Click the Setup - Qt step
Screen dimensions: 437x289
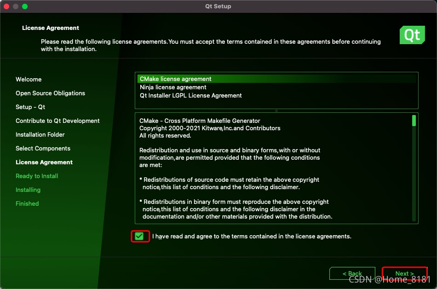pyautogui.click(x=30, y=107)
